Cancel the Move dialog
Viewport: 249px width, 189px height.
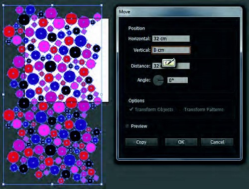point(217,142)
